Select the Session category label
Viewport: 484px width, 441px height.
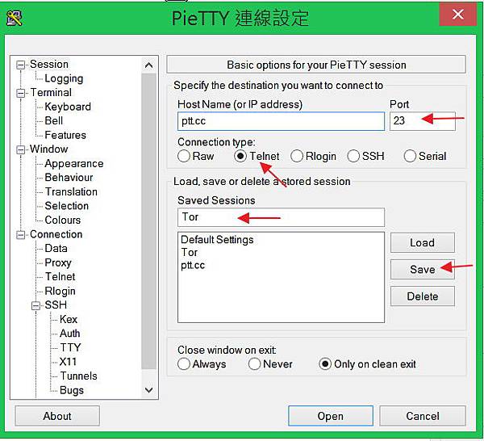[48, 65]
